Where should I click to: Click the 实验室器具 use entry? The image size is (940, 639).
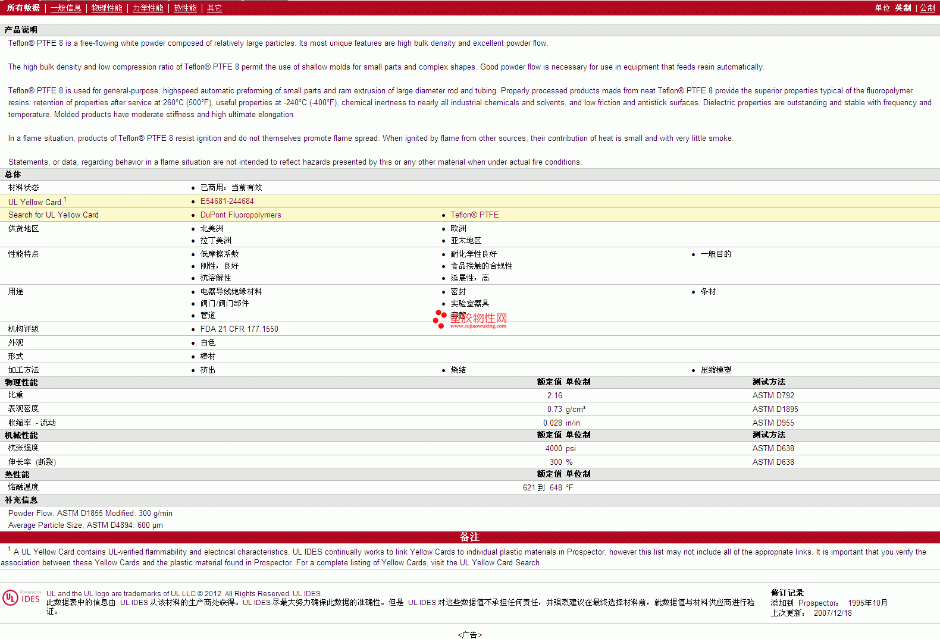[469, 304]
